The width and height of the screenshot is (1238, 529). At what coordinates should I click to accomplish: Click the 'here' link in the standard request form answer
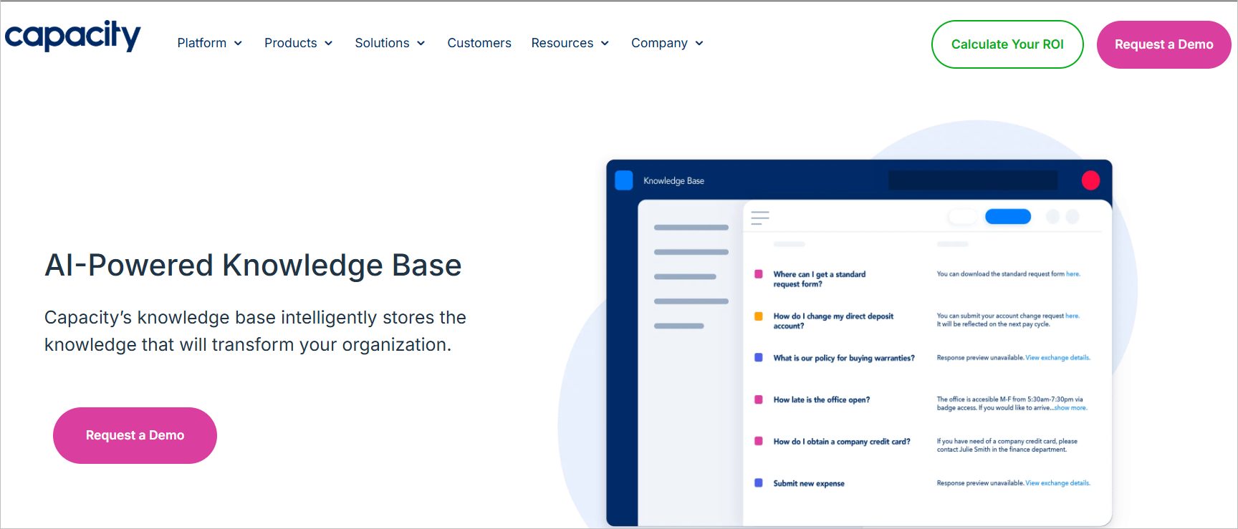[x=1073, y=274]
